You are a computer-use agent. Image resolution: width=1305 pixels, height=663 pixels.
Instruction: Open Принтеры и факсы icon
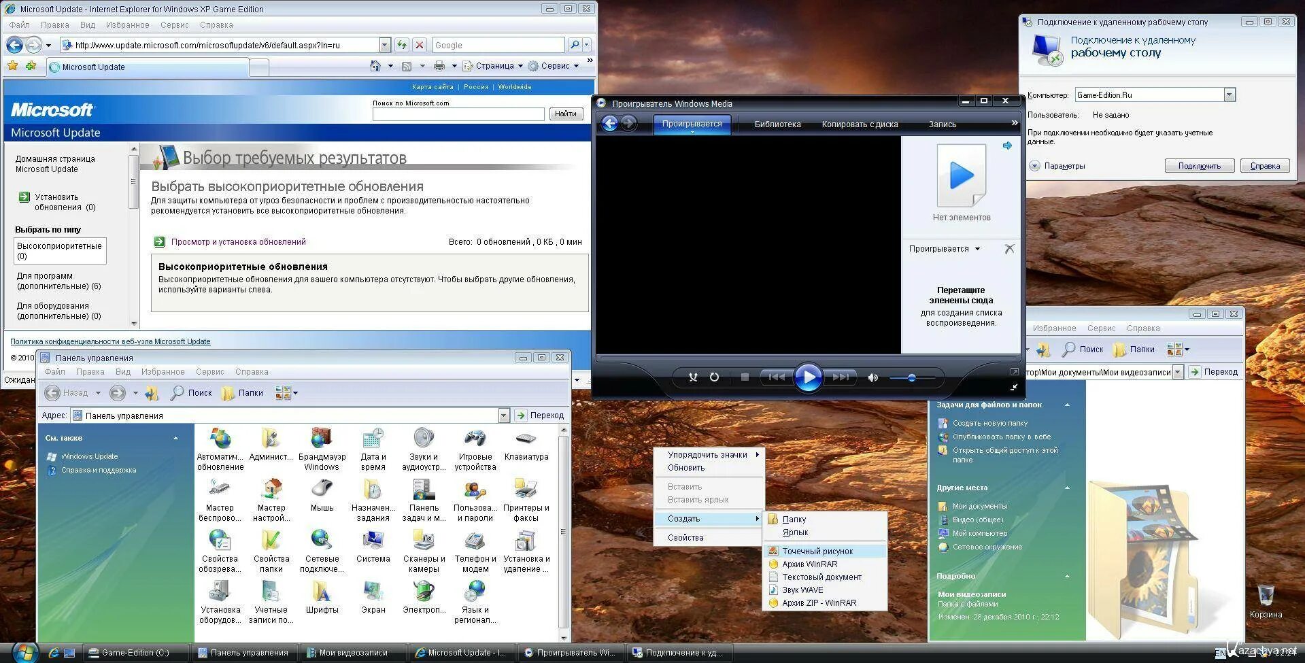[x=526, y=500]
